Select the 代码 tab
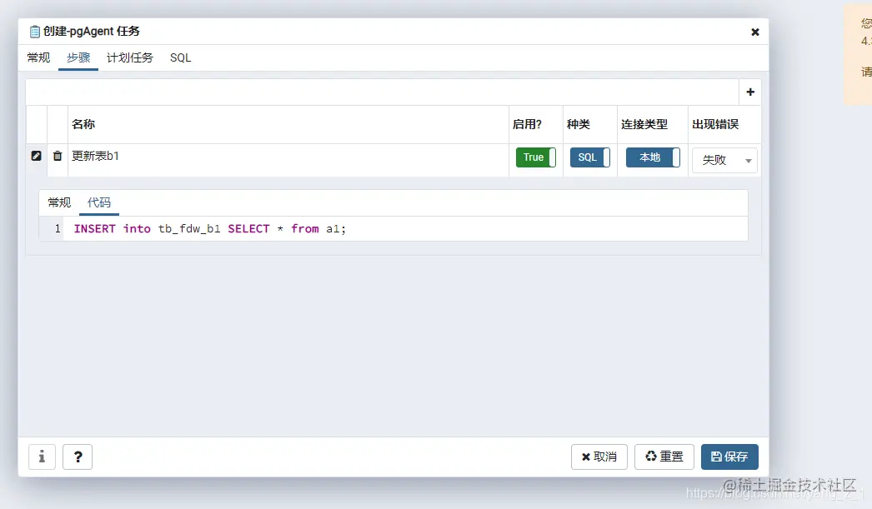872x509 pixels. pos(99,202)
